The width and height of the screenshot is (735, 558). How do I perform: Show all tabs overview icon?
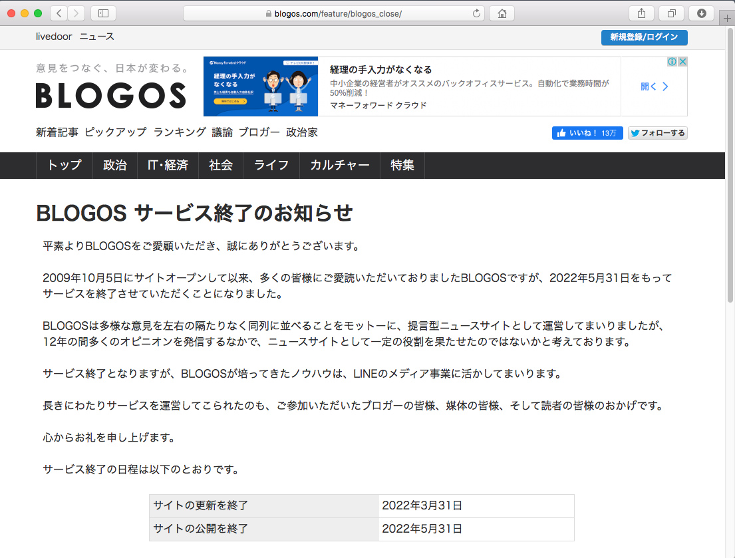click(x=671, y=13)
